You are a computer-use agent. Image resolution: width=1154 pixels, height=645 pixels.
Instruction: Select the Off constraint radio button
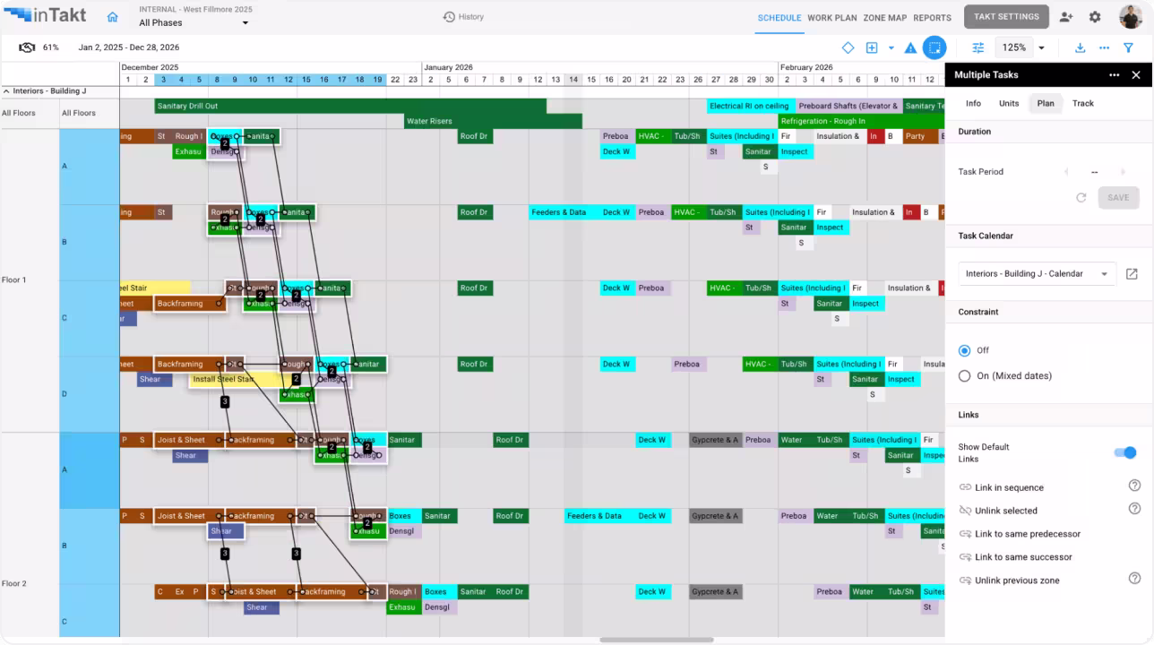tap(964, 350)
